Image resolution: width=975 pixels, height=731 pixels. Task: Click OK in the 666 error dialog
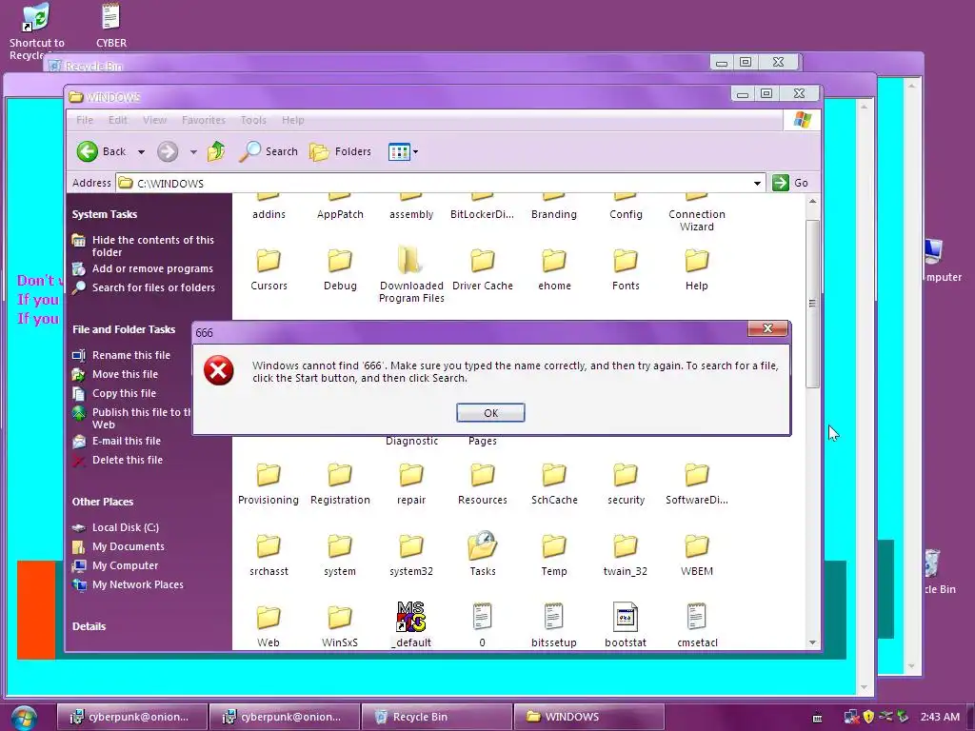[x=490, y=413]
